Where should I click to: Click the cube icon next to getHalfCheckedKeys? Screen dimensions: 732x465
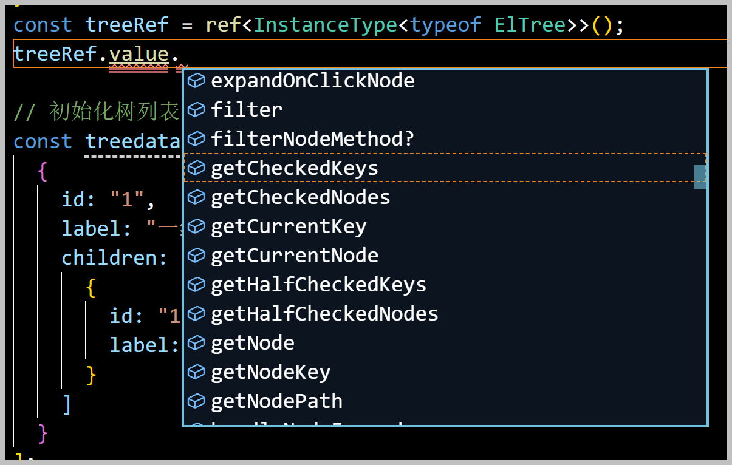tap(196, 284)
